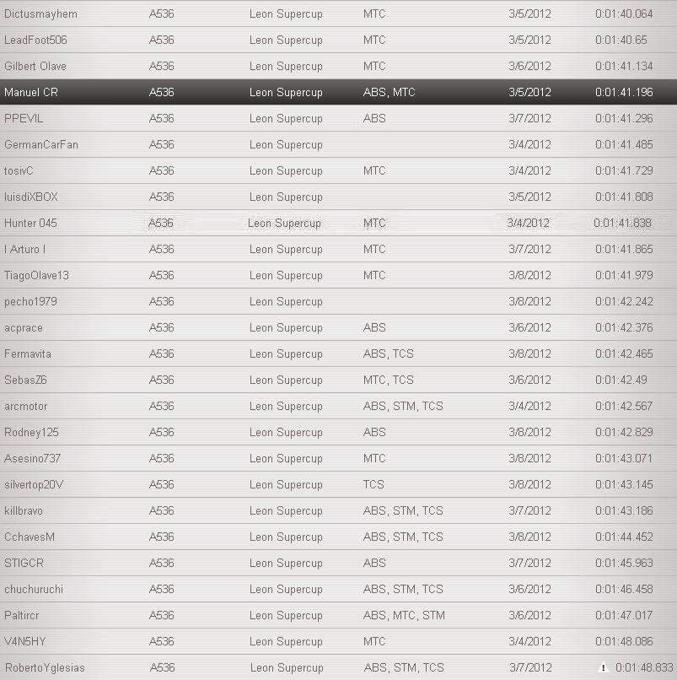This screenshot has width=677, height=680.
Task: Click the Hunter 045 gamertag
Action: 30,223
